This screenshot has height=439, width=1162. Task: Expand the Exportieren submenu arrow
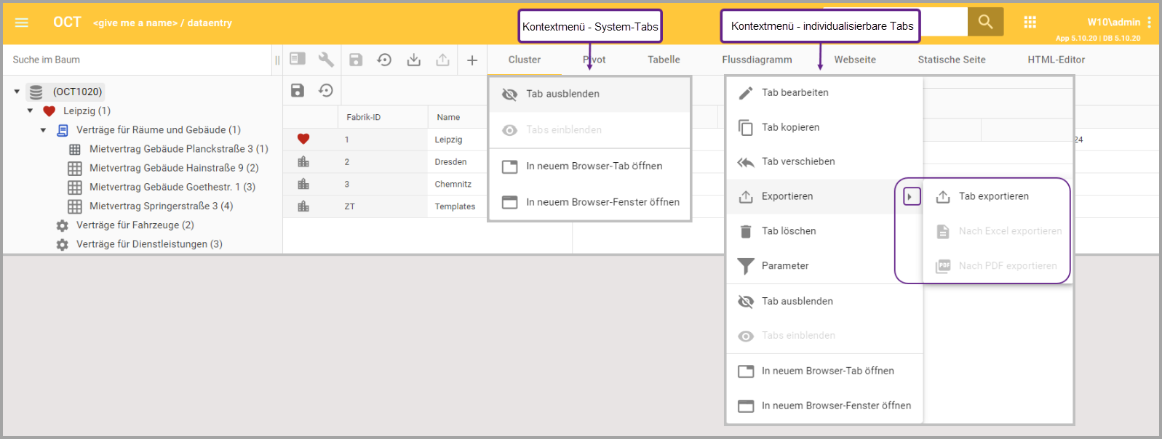[x=911, y=196]
